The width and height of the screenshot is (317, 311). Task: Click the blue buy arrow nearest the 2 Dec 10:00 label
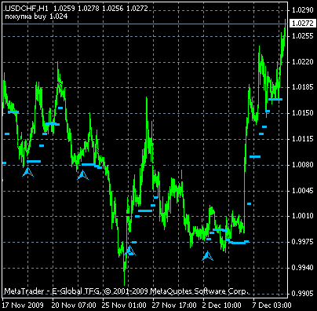coord(207,256)
